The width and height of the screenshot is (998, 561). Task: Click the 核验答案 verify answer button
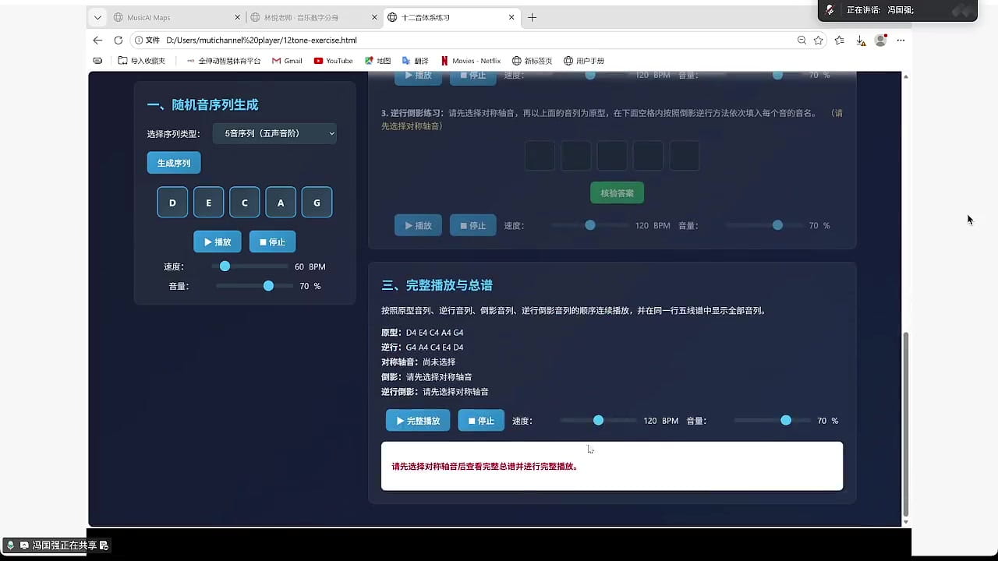[x=617, y=192]
